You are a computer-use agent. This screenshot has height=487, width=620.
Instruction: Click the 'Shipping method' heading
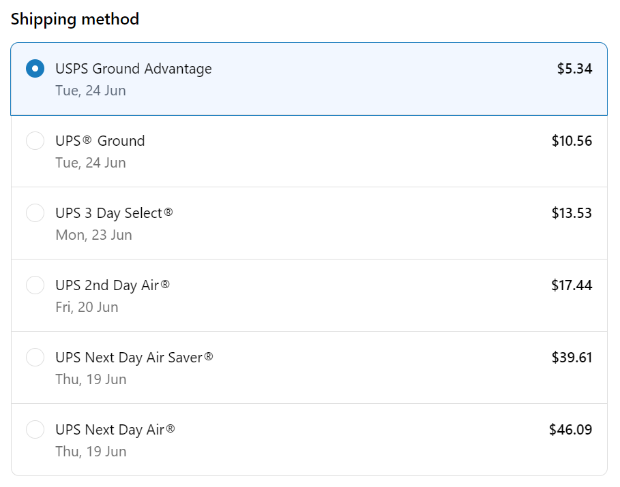pyautogui.click(x=75, y=19)
